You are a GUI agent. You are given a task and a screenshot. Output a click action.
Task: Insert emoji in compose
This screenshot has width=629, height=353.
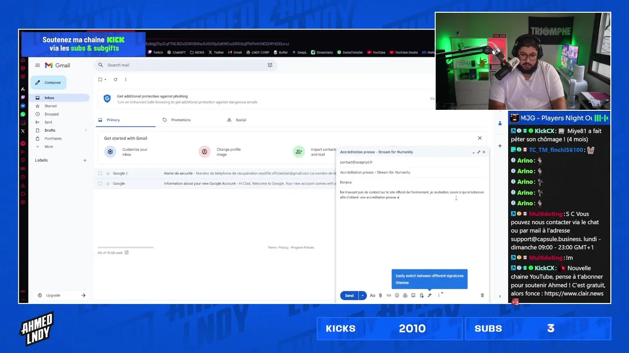point(397,296)
